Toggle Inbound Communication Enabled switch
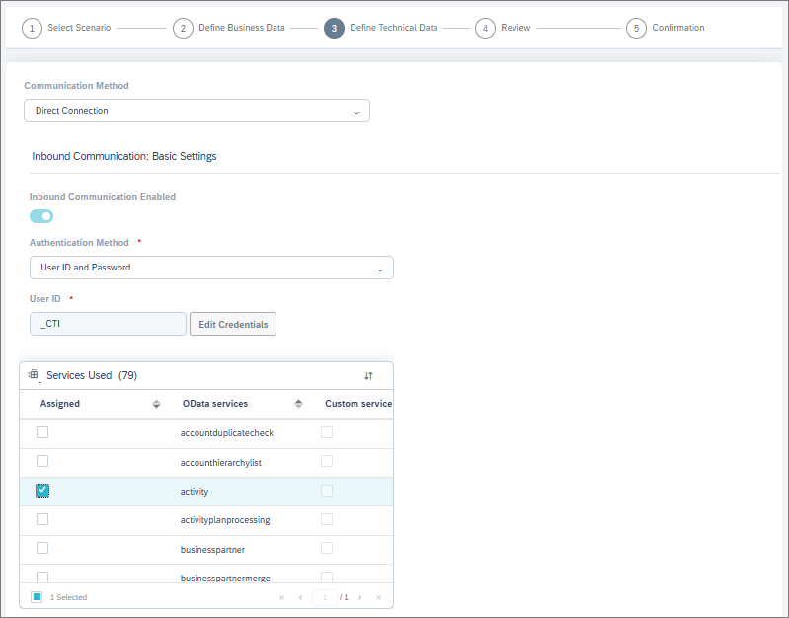Image resolution: width=789 pixels, height=618 pixels. tap(41, 216)
